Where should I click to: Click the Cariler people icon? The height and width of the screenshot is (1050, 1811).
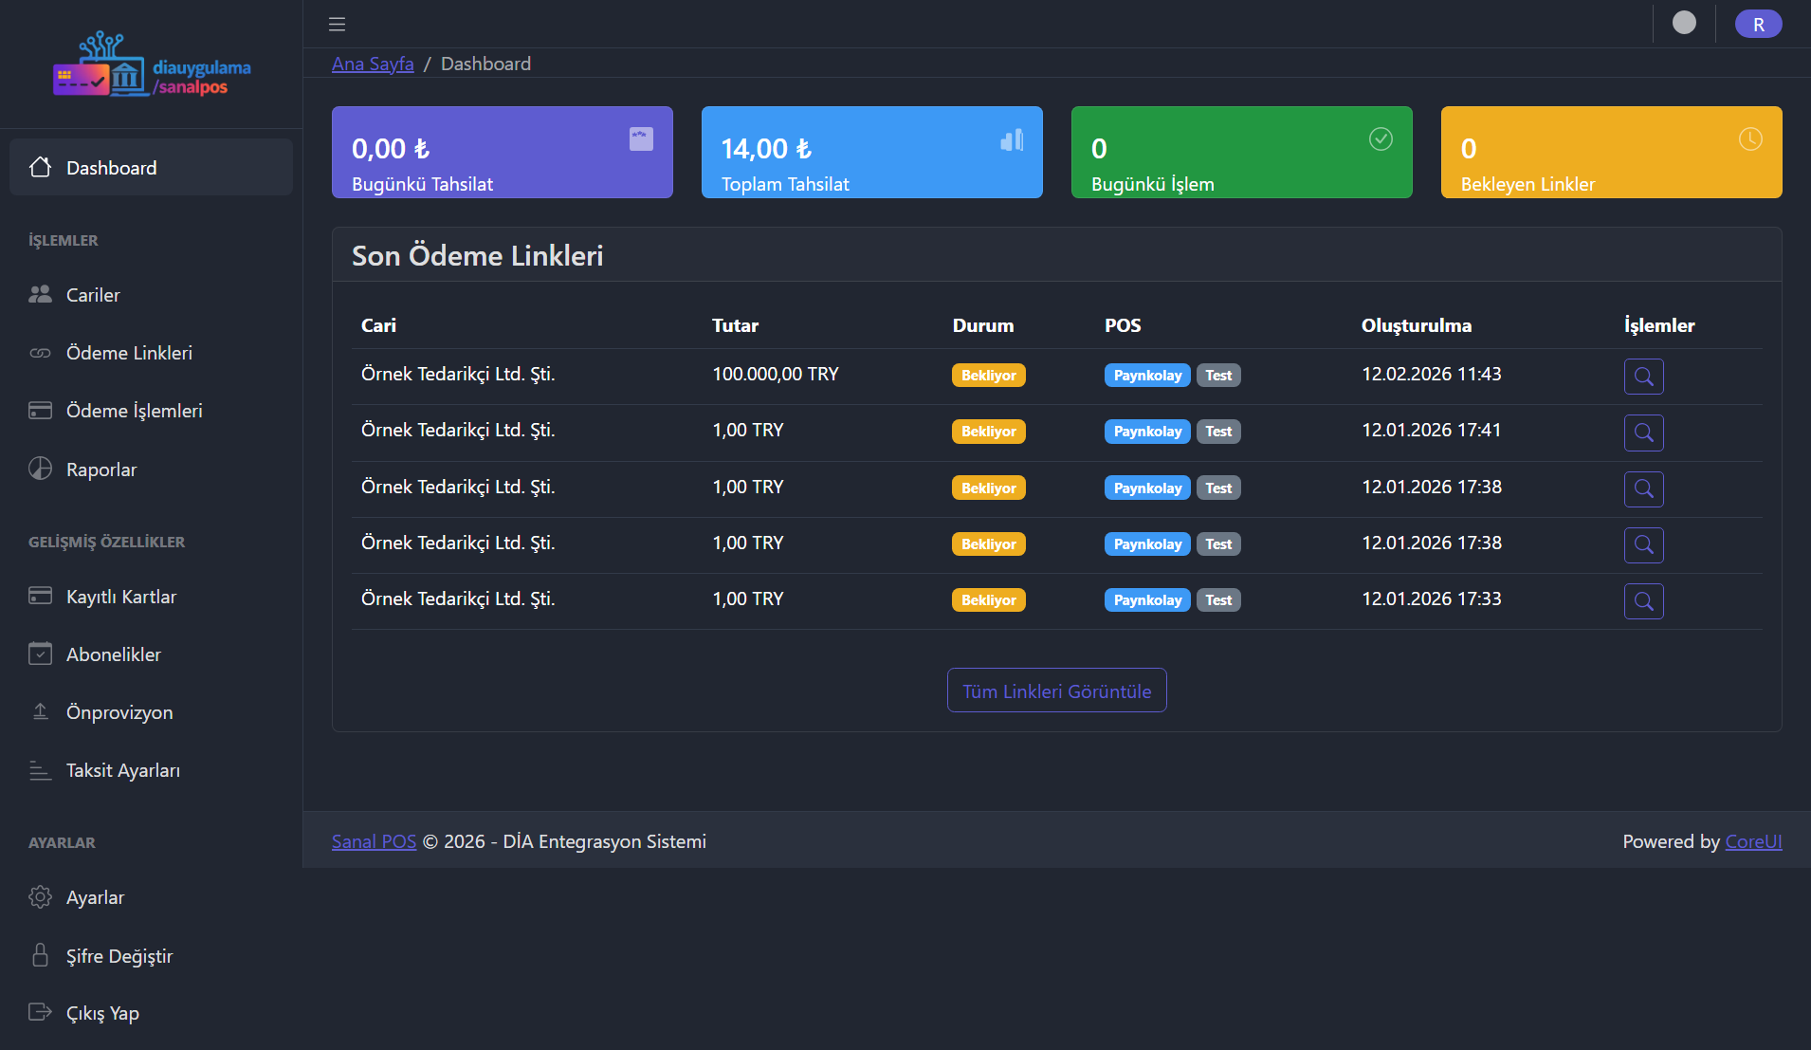tap(40, 294)
